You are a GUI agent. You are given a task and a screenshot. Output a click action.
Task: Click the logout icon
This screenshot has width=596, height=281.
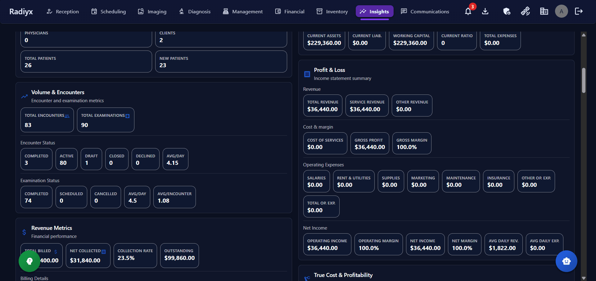point(579,11)
